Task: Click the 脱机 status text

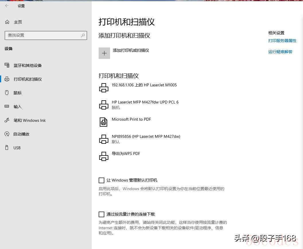Action: [116, 107]
